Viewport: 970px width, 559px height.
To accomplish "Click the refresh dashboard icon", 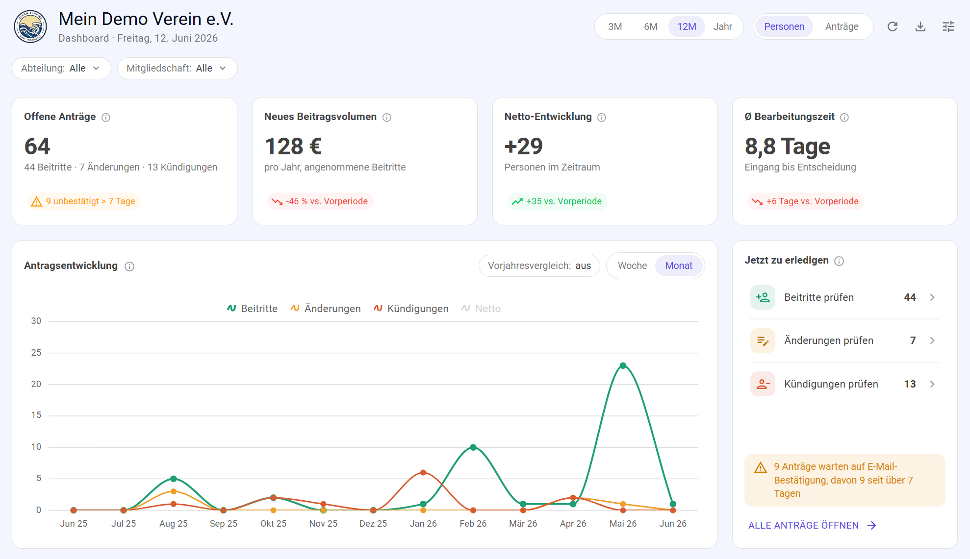I will pos(893,26).
